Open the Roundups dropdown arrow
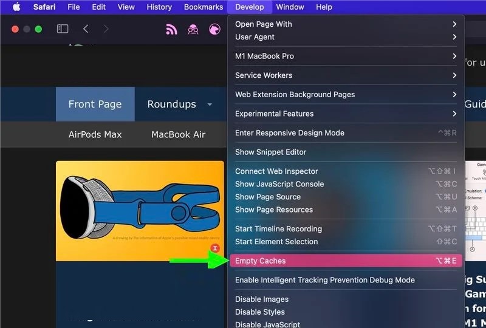 click(210, 104)
